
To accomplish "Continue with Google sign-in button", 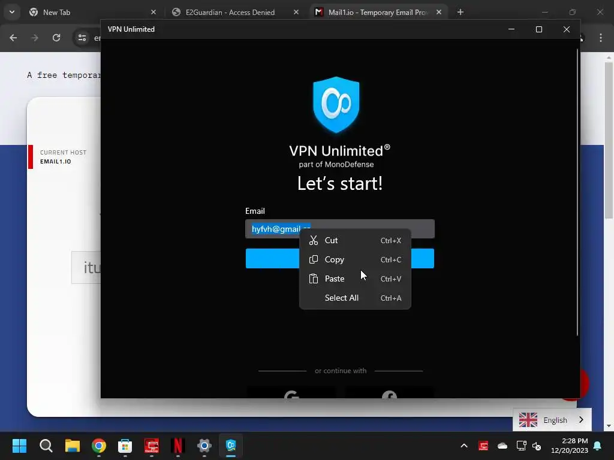I will (x=291, y=393).
